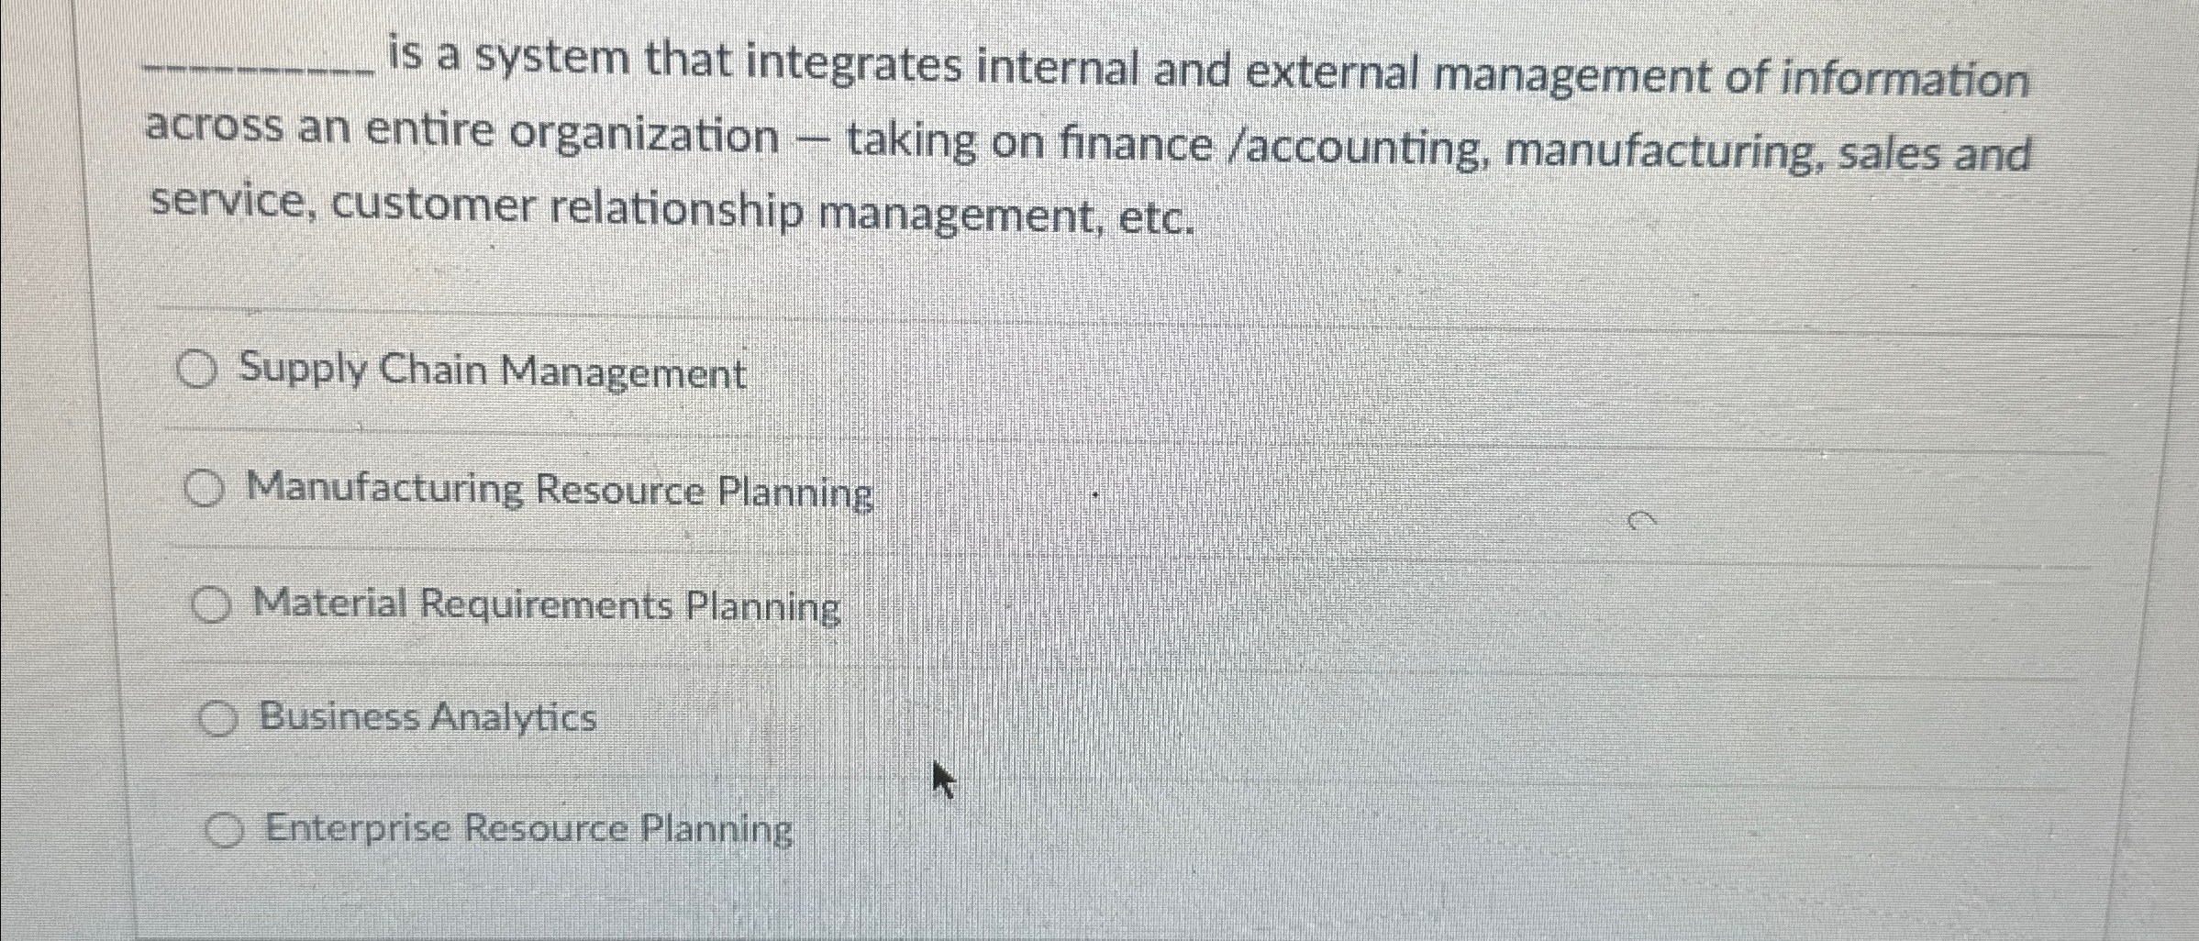This screenshot has height=941, width=2199.
Task: Click the empty circle next to Business Analytics
Action: click(x=218, y=717)
